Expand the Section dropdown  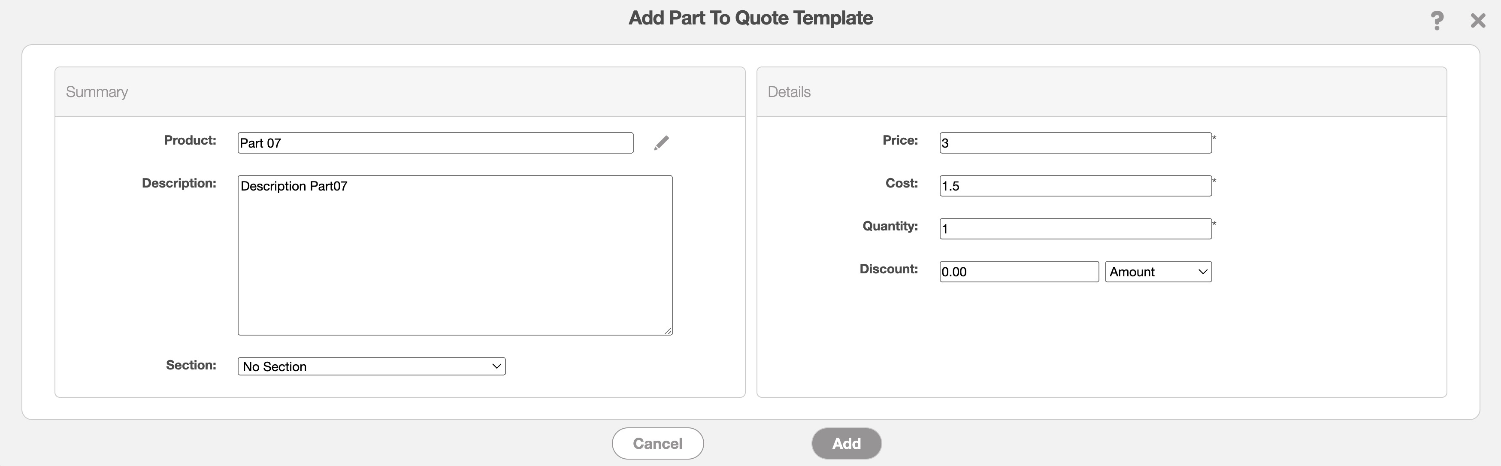pyautogui.click(x=371, y=366)
